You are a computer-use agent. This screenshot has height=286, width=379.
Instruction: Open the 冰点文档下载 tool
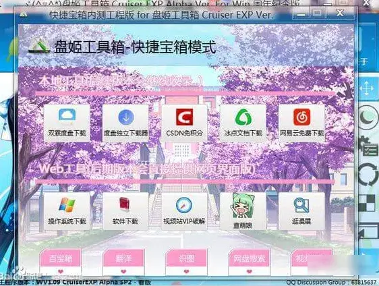tap(243, 123)
